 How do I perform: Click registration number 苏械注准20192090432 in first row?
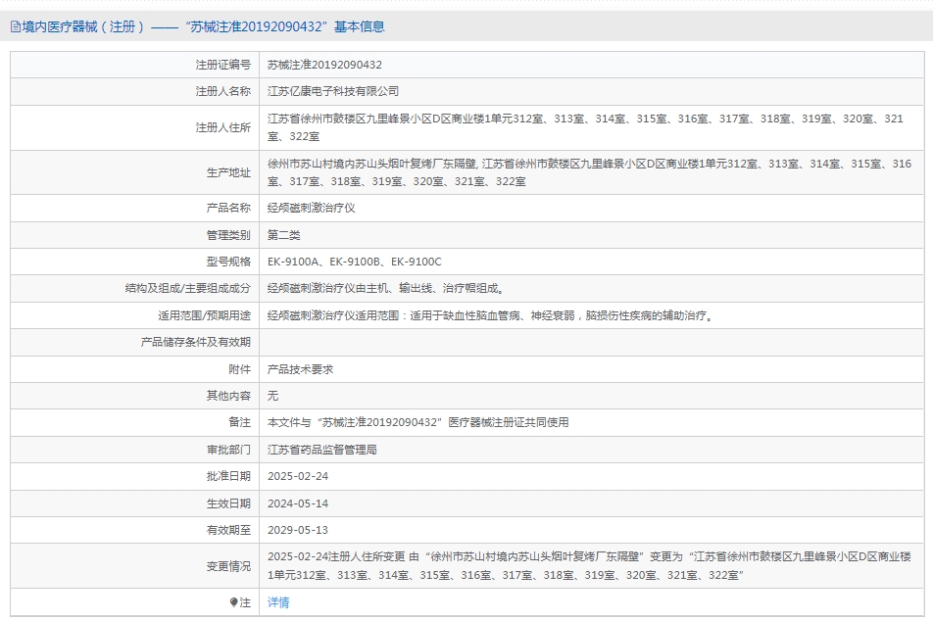point(324,65)
